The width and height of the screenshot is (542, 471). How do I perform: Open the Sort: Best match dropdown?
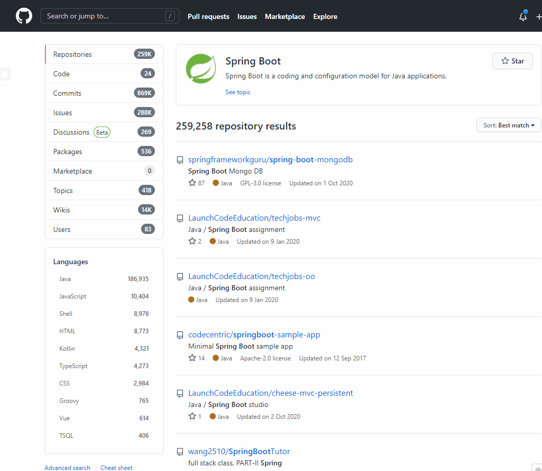pyautogui.click(x=509, y=125)
